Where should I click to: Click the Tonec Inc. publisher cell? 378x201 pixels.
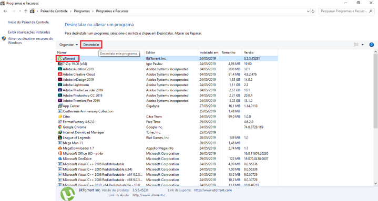tap(154, 132)
